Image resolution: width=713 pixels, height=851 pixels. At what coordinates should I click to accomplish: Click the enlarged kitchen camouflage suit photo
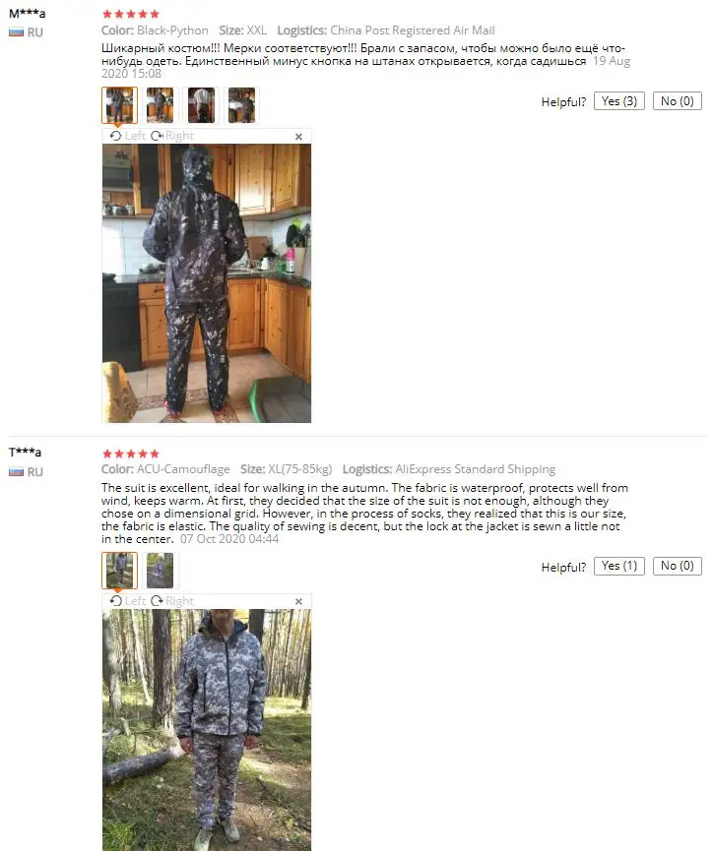[207, 283]
